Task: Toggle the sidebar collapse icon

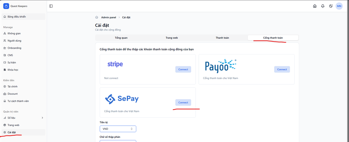Action: (x=51, y=6)
